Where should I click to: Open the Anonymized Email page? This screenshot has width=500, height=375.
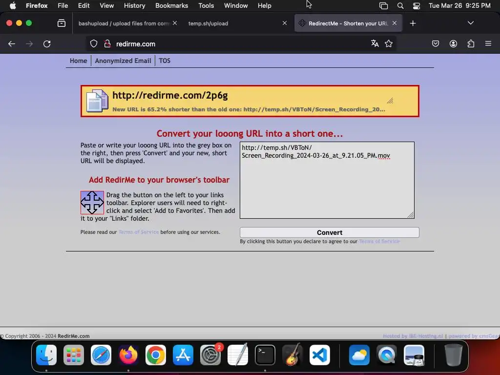pyautogui.click(x=123, y=61)
